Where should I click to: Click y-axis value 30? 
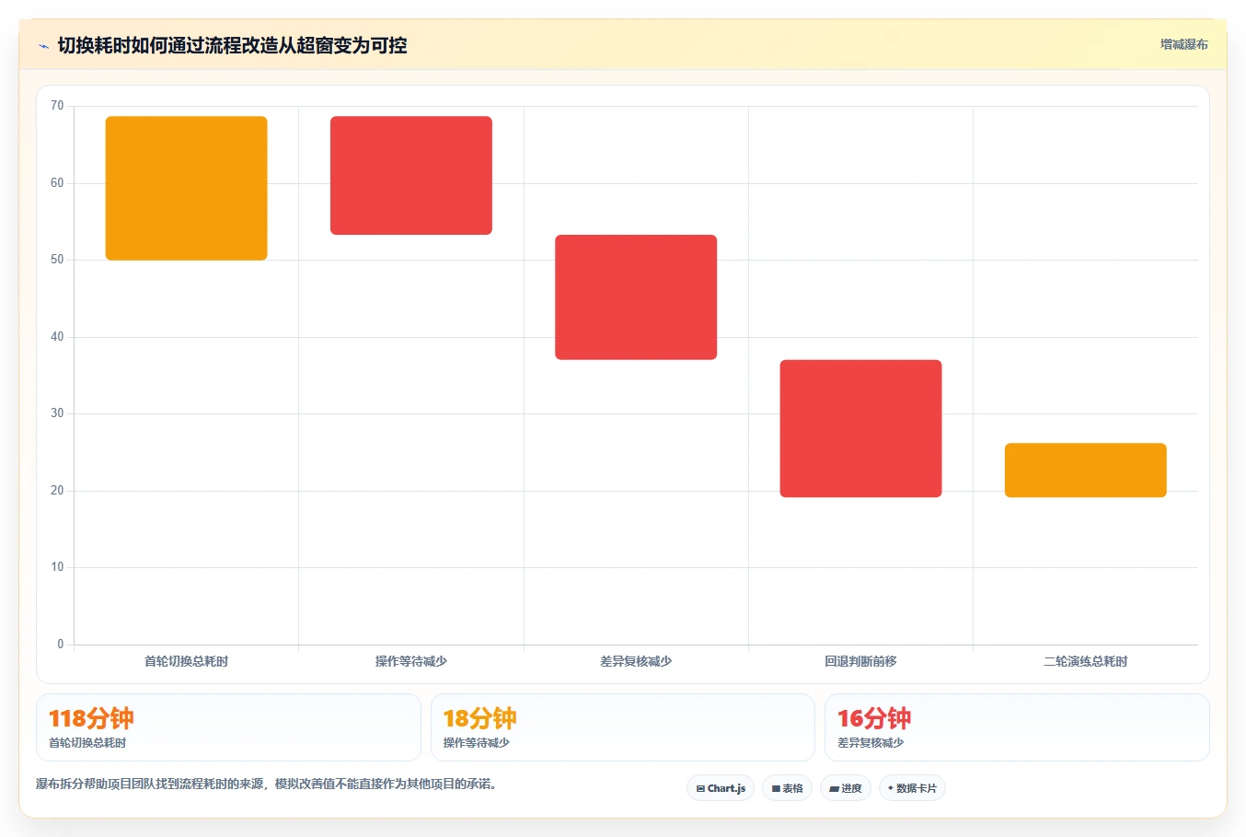point(57,413)
